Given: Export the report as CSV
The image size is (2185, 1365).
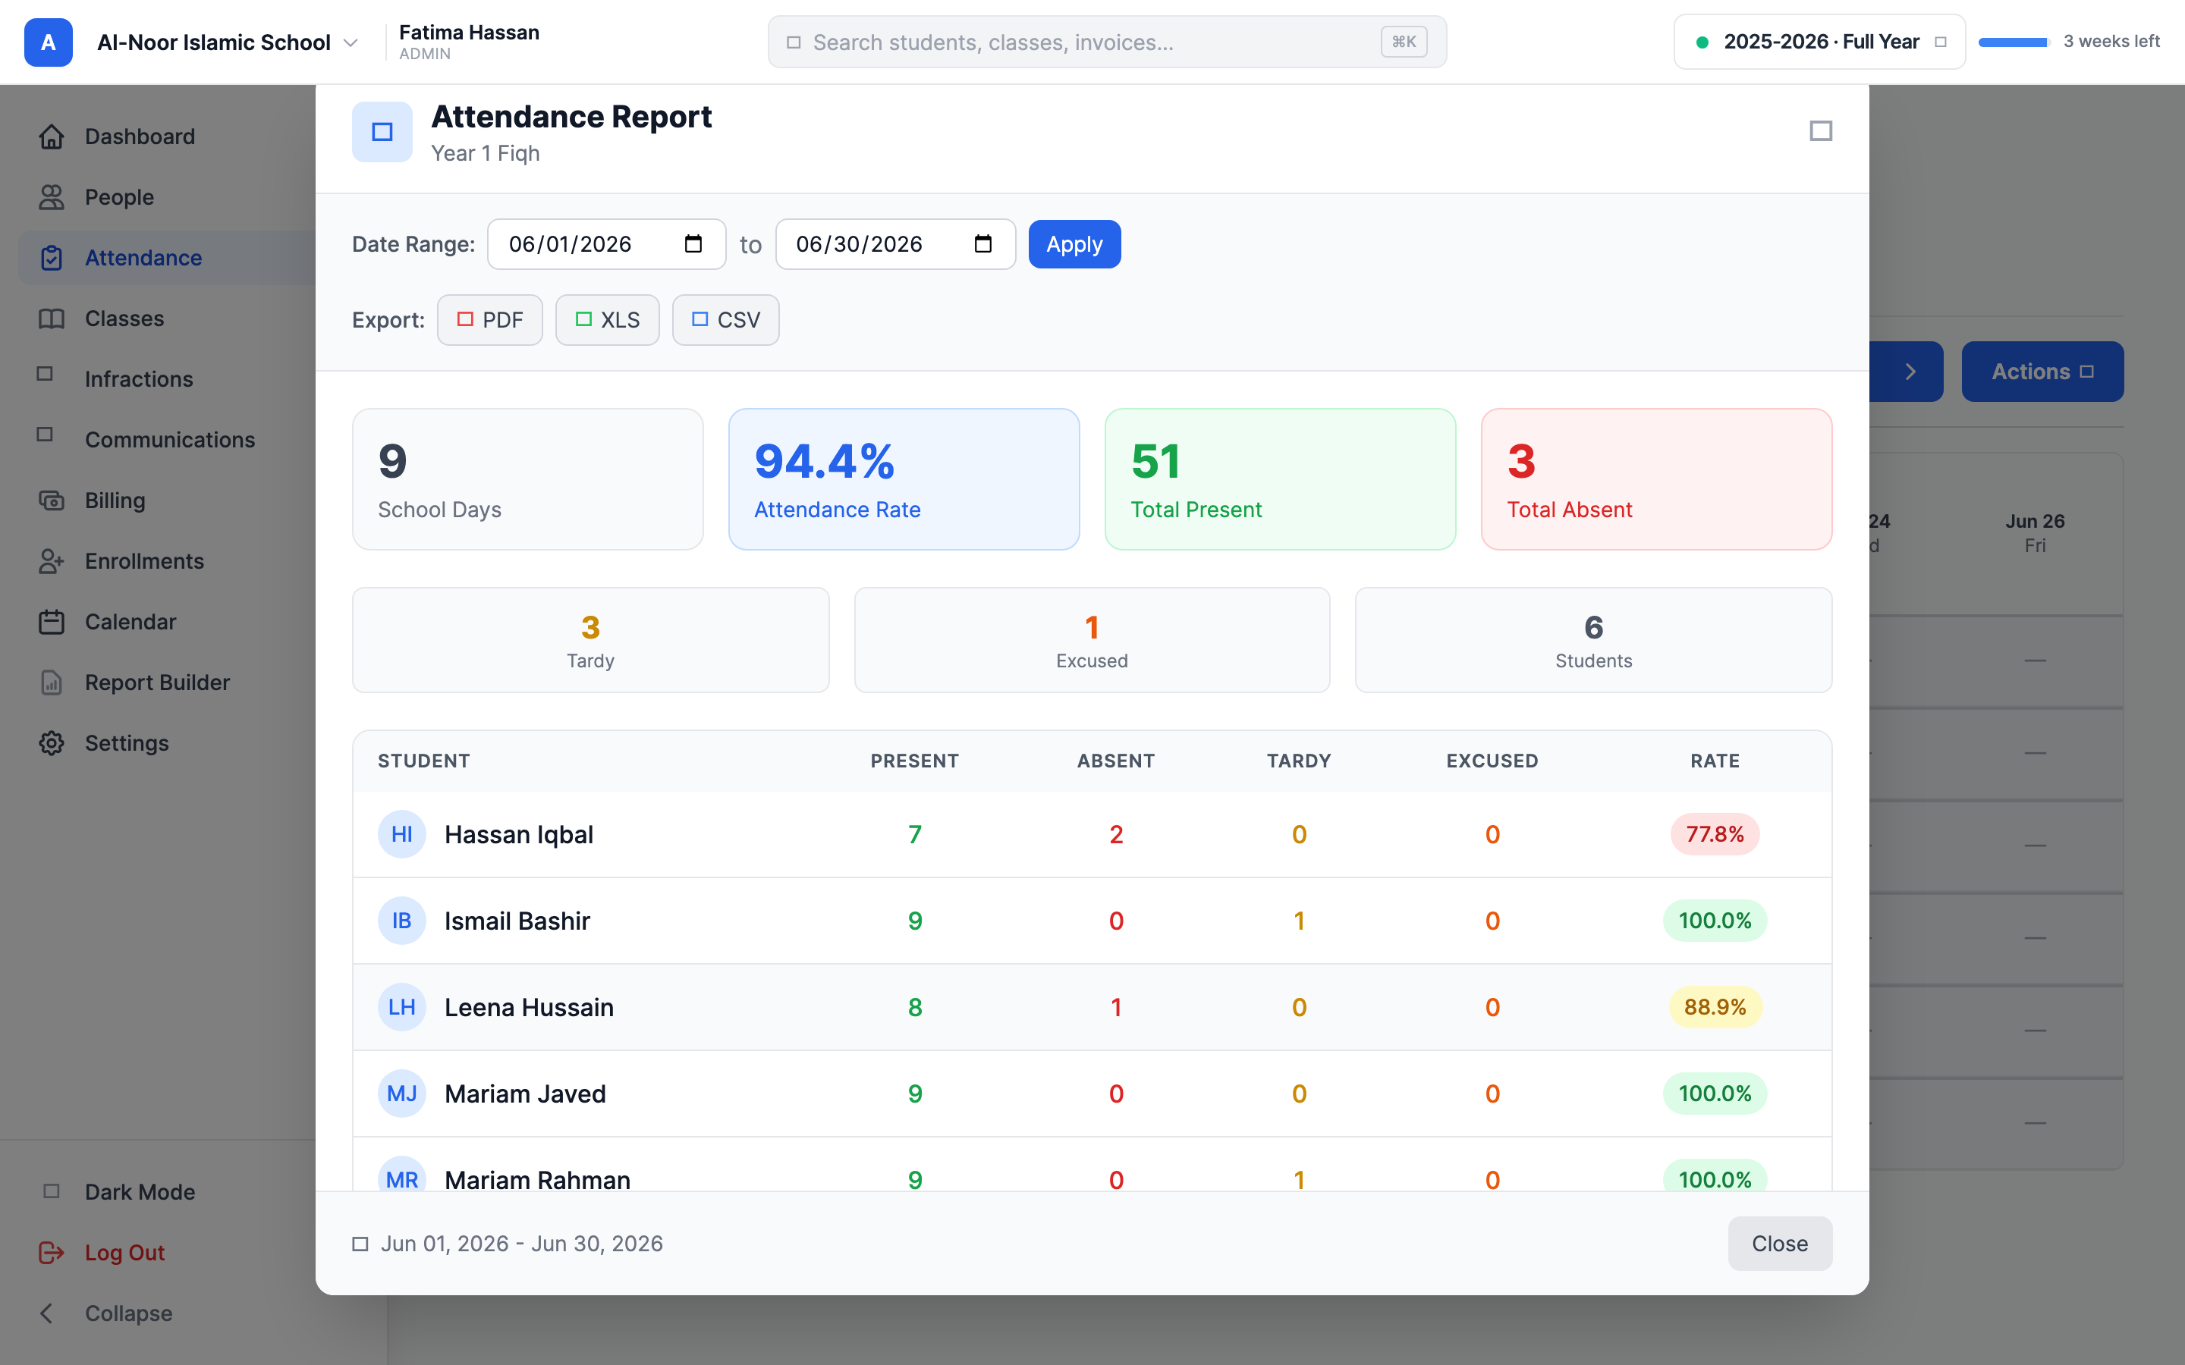Looking at the screenshot, I should coord(725,319).
